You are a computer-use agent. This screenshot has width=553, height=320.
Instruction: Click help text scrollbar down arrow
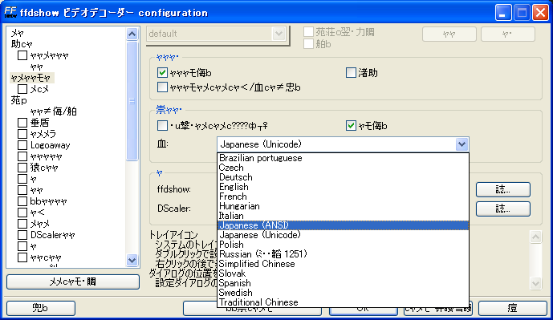(x=535, y=283)
